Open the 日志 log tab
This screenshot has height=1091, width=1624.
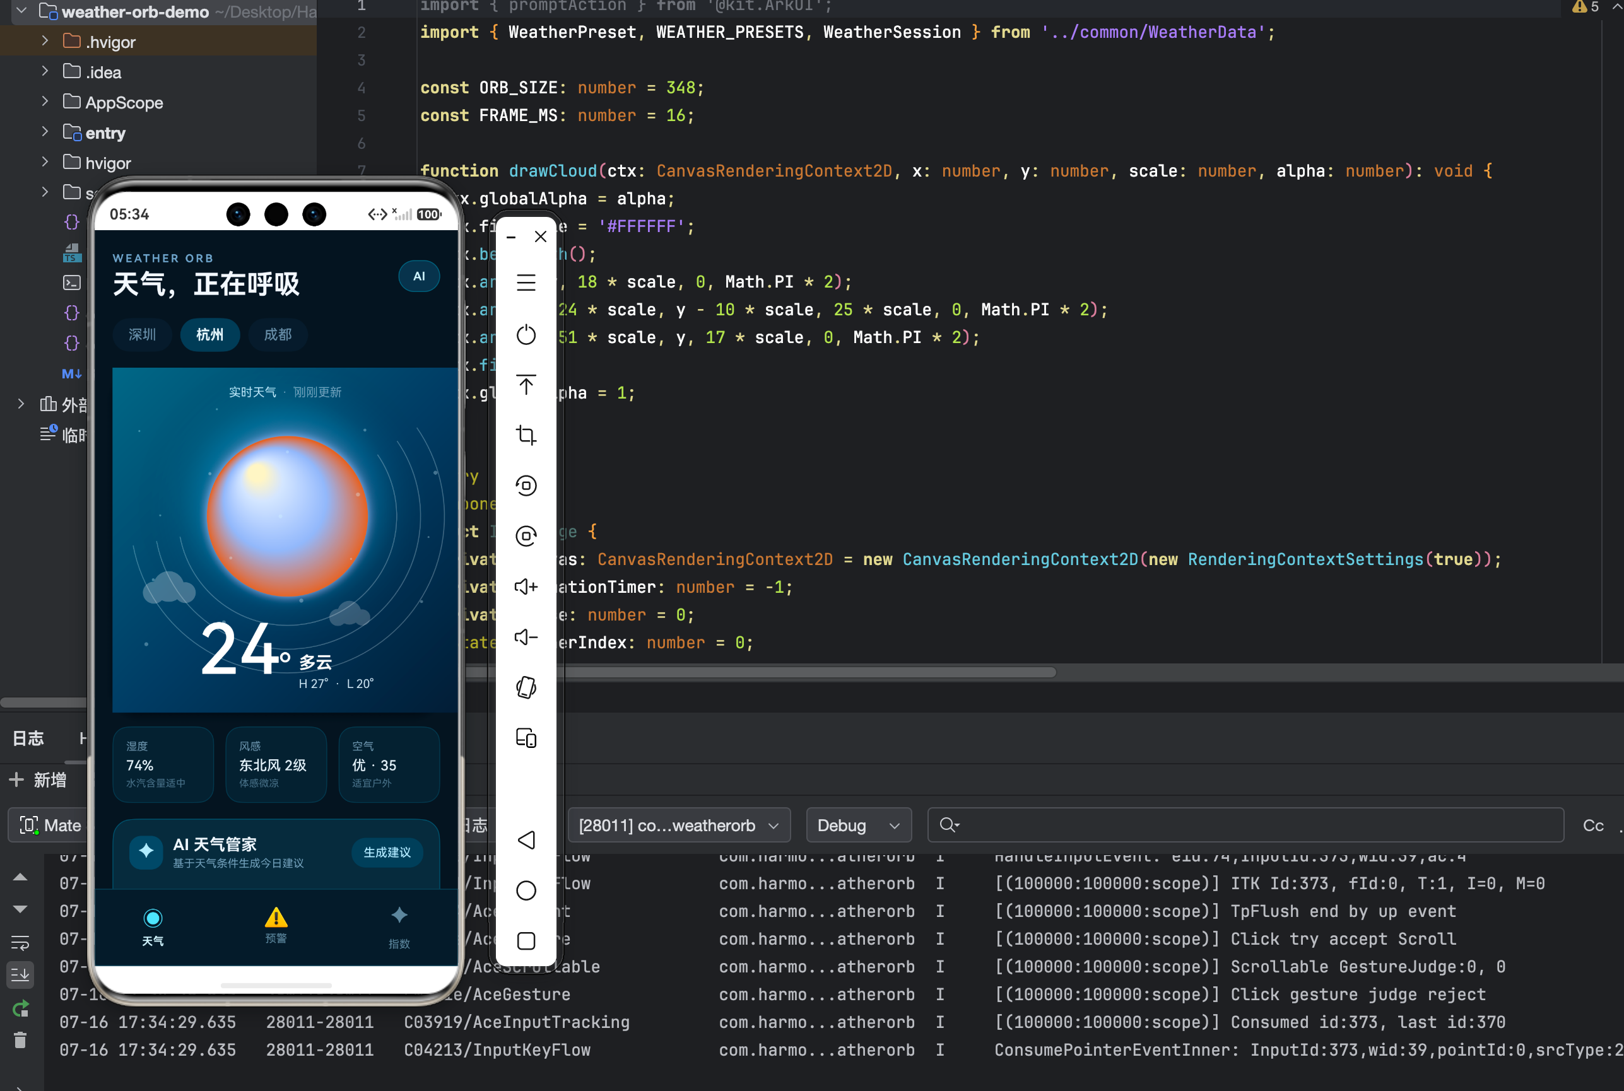point(28,738)
